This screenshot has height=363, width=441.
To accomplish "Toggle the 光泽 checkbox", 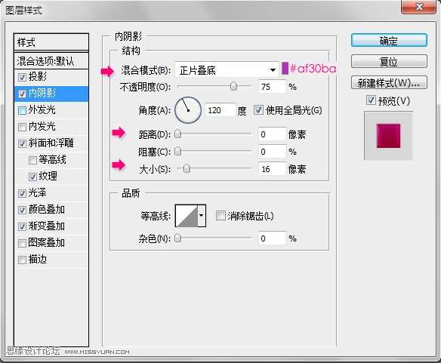I will tap(22, 193).
